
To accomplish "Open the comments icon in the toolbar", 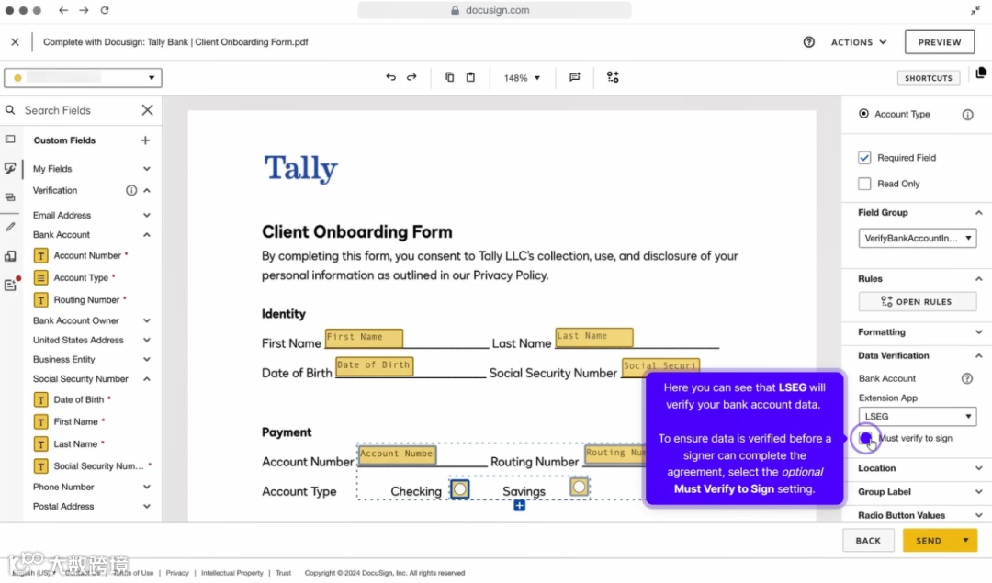I will (x=574, y=77).
